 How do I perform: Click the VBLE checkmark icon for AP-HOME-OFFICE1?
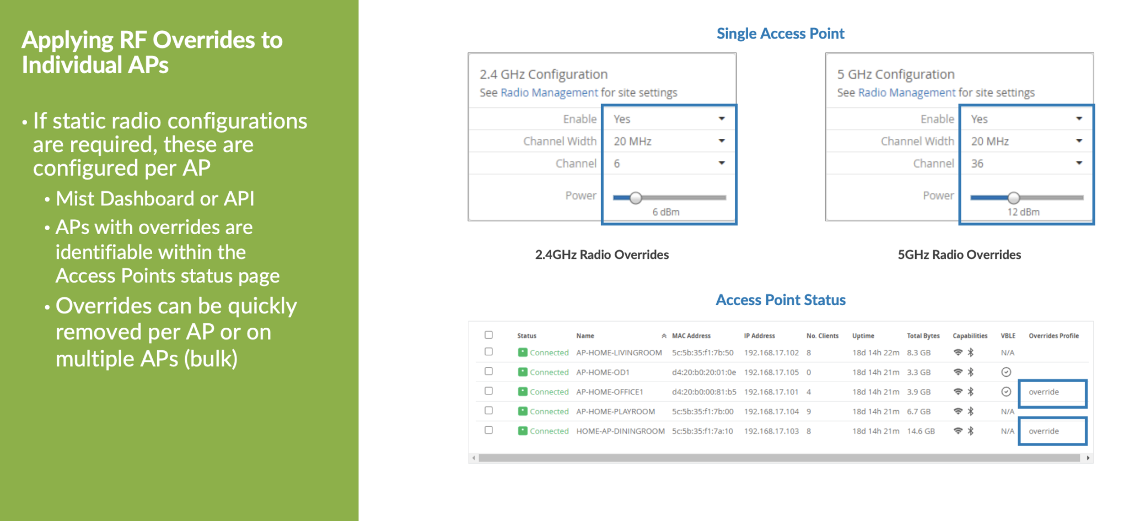pos(1006,392)
